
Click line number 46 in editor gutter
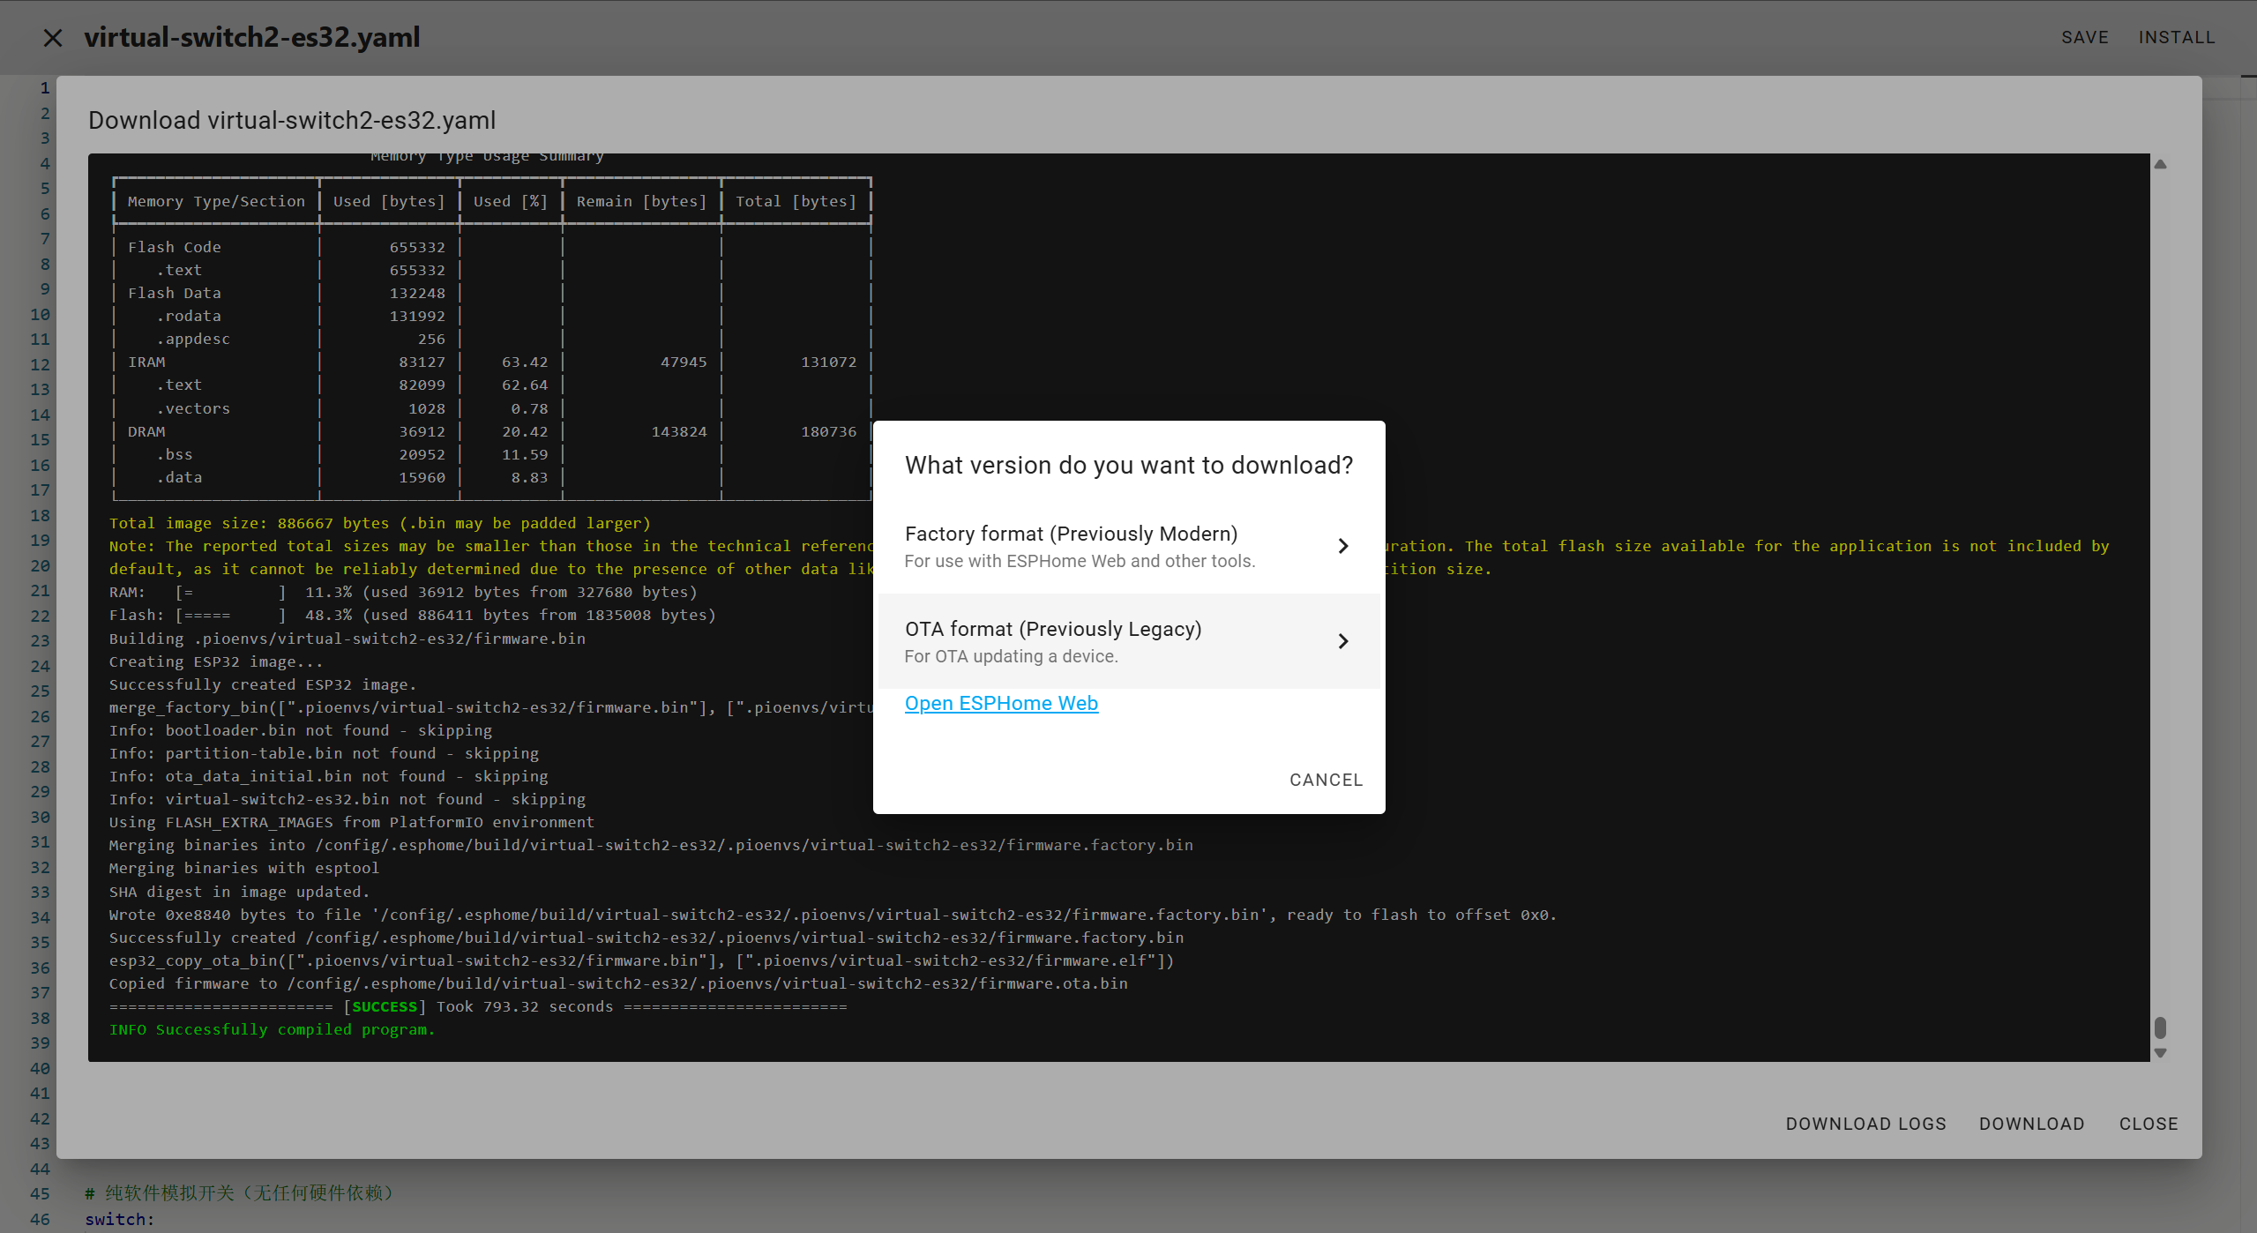[40, 1219]
